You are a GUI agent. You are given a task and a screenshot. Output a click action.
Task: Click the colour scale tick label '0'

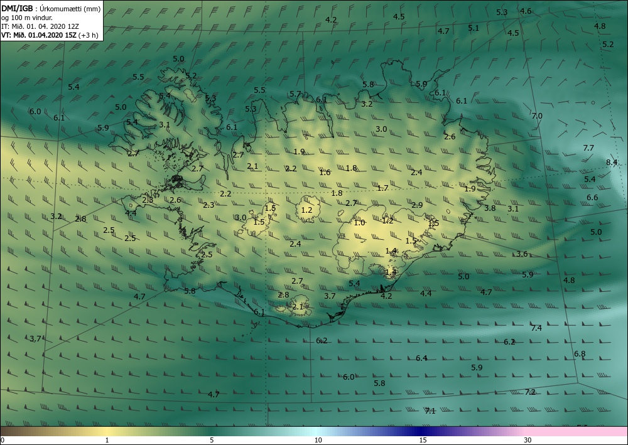(x=3, y=441)
